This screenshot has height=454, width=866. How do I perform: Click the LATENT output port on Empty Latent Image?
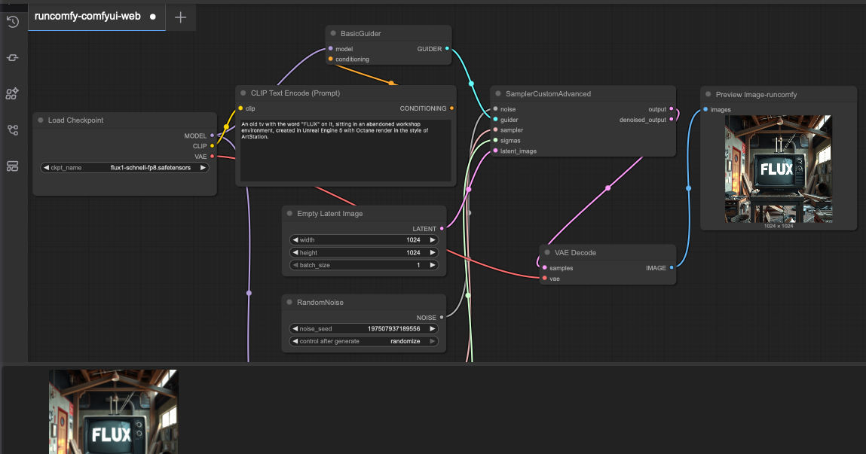click(442, 229)
